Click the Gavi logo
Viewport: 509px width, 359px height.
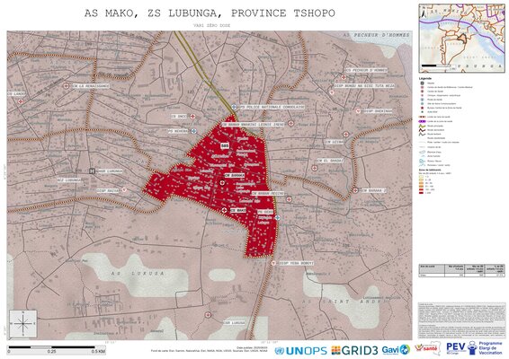point(396,350)
